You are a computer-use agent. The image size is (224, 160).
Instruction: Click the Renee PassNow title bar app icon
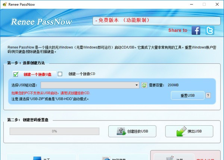point(4,4)
